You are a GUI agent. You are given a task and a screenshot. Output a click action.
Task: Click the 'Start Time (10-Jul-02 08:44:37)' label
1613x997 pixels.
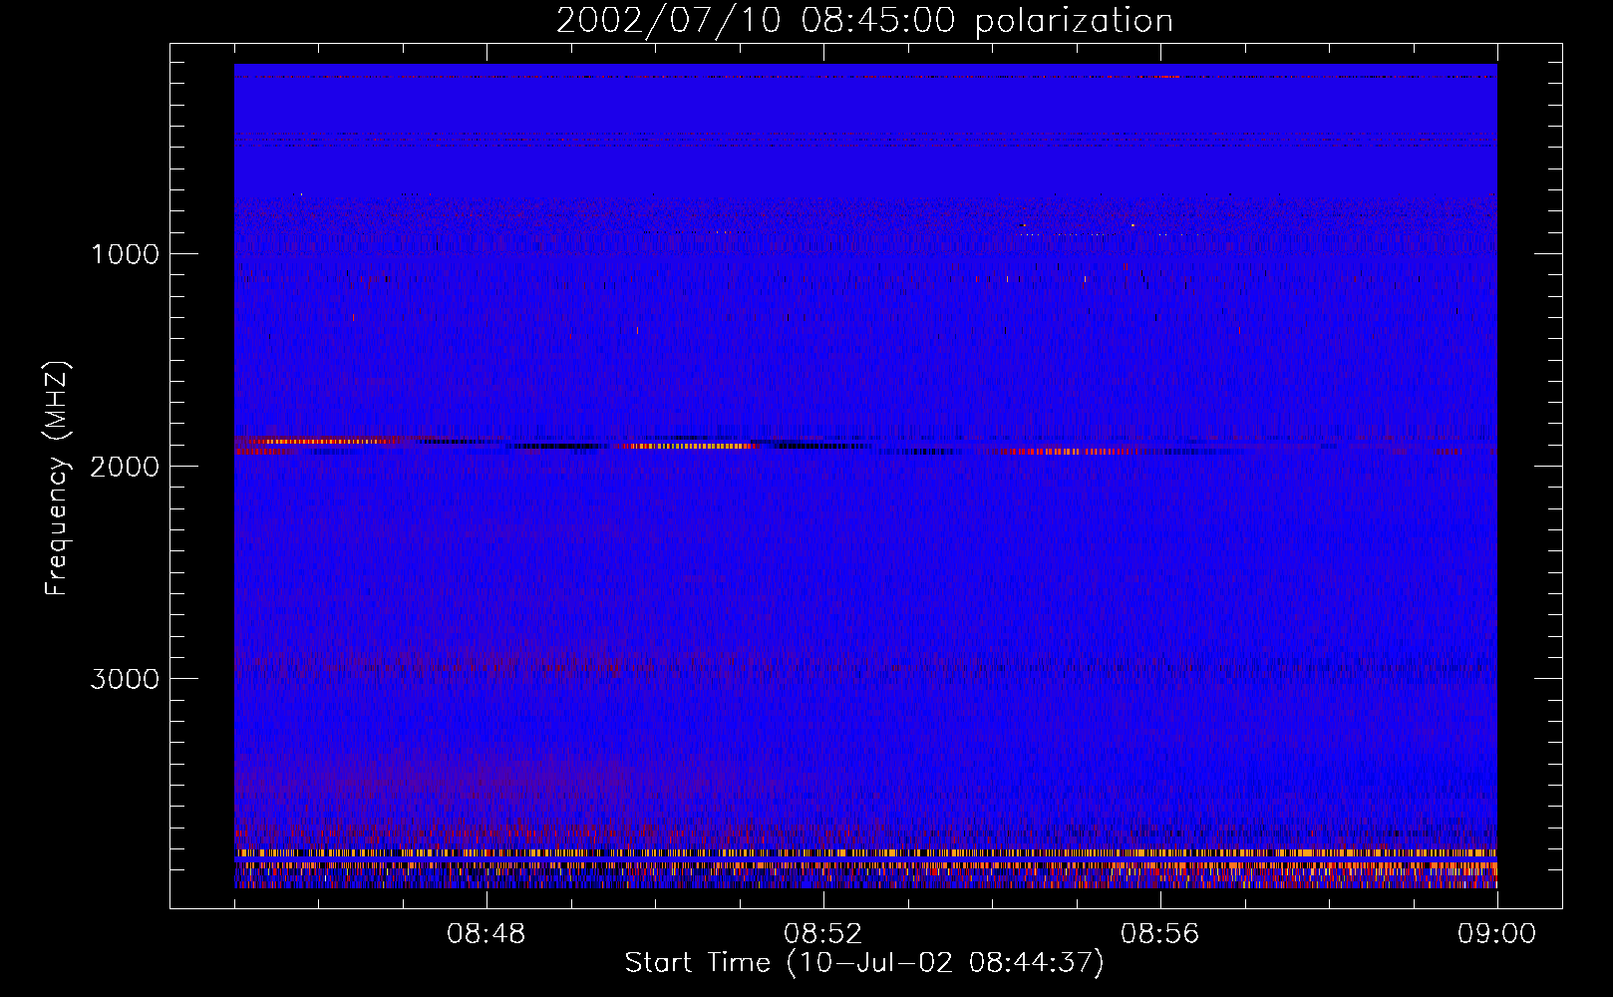(864, 963)
